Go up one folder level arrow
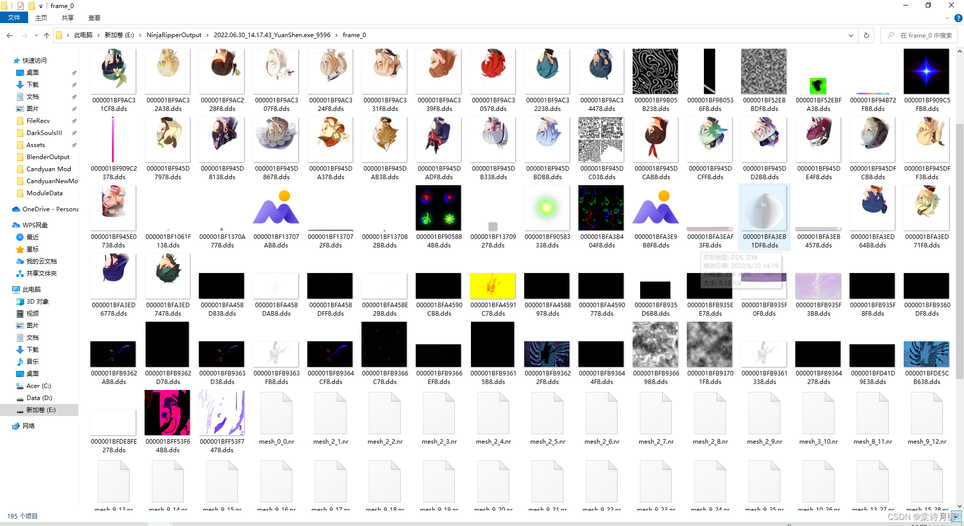Image resolution: width=964 pixels, height=526 pixels. [x=47, y=35]
